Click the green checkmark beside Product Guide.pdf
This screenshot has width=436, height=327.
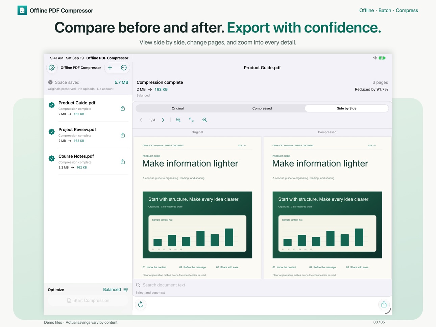click(52, 105)
